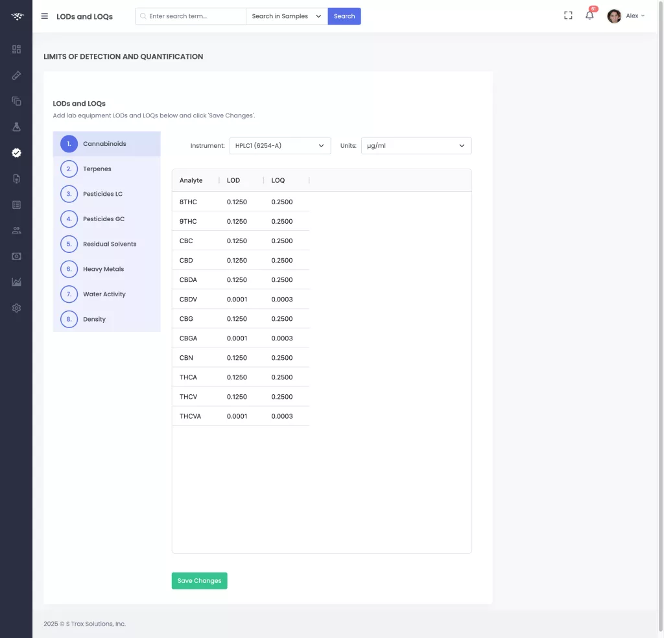The height and width of the screenshot is (638, 664).
Task: Open the Alex user menu dropdown
Action: pos(635,16)
